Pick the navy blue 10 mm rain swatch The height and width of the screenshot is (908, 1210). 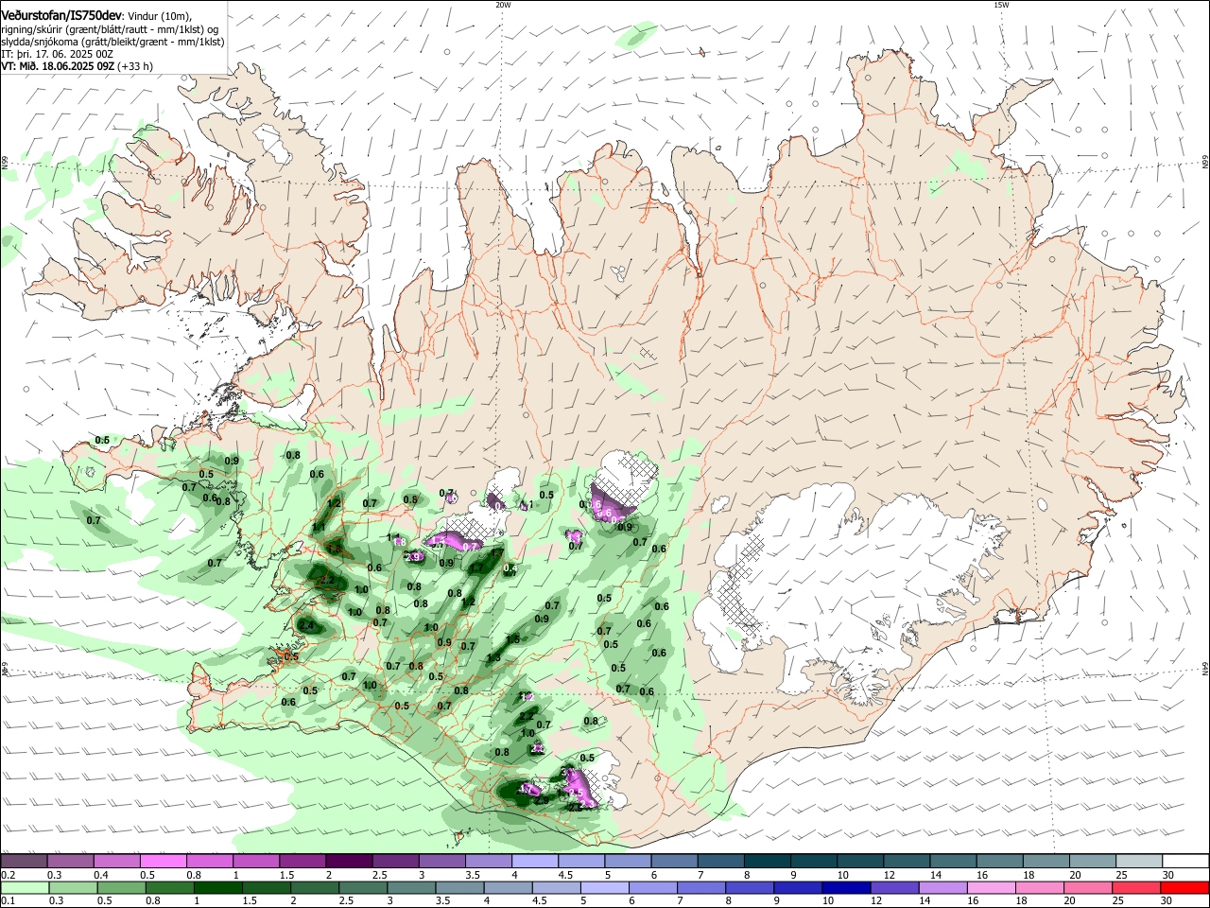844,888
